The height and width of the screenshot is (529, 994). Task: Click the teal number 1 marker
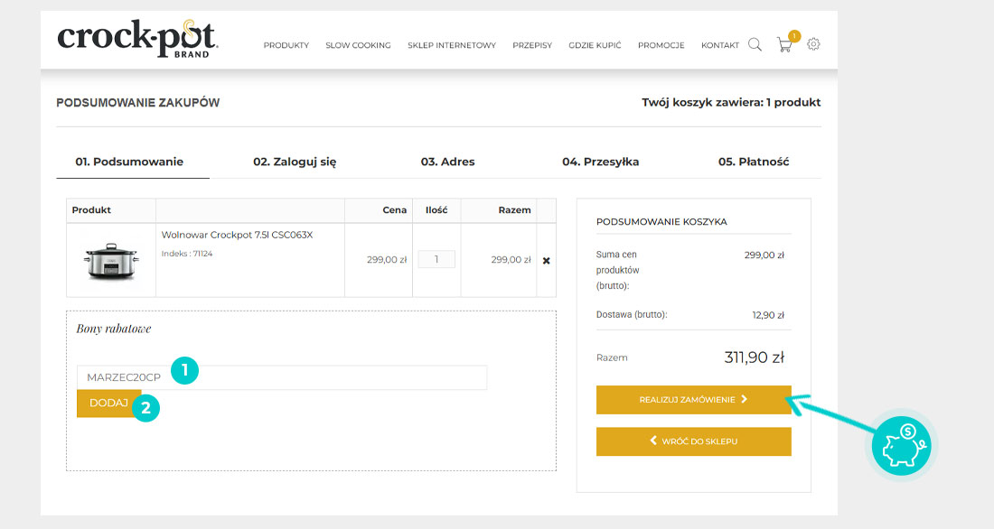coord(183,369)
